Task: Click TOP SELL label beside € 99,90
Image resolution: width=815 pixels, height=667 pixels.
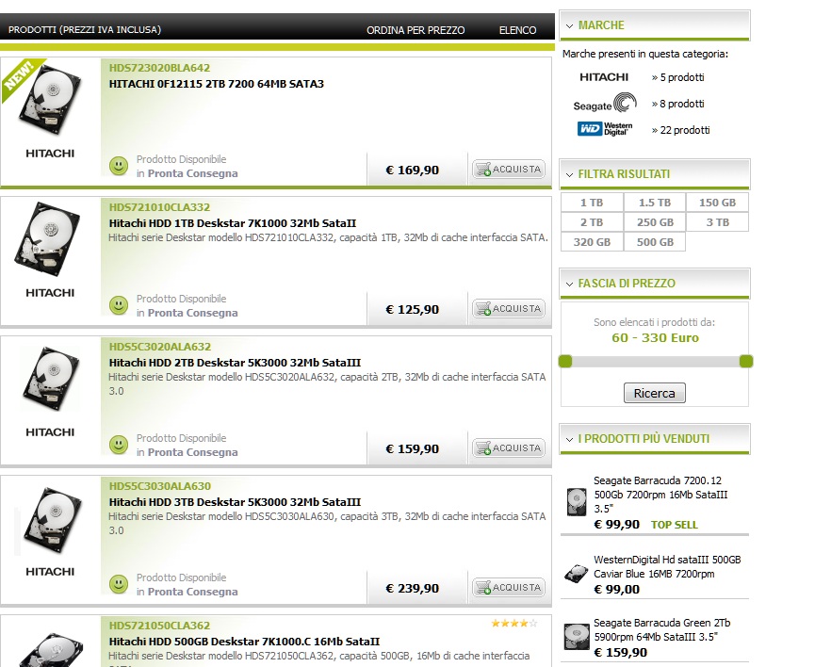Action: [675, 525]
